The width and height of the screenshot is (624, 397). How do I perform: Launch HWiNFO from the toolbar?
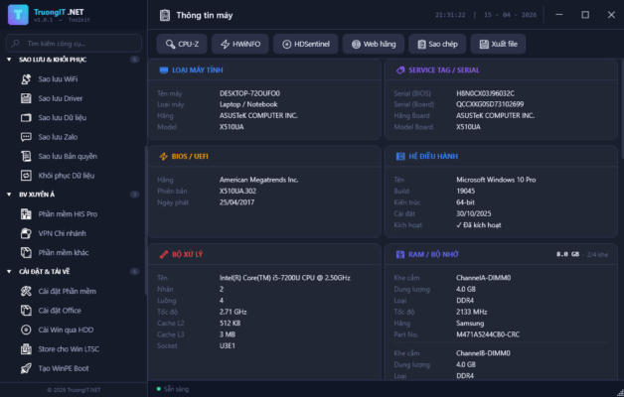[239, 45]
